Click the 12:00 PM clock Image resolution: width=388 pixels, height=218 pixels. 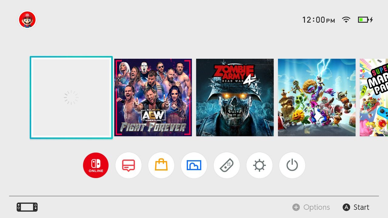click(x=319, y=20)
